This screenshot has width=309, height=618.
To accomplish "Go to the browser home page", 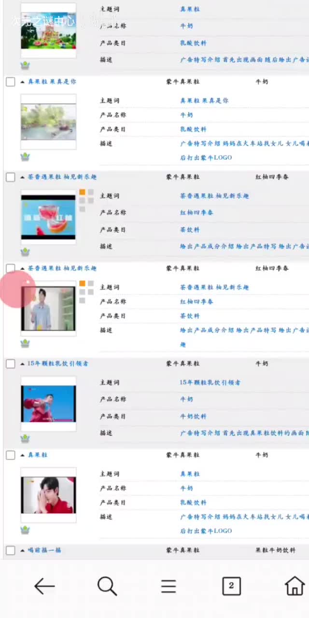I will pos(295,586).
